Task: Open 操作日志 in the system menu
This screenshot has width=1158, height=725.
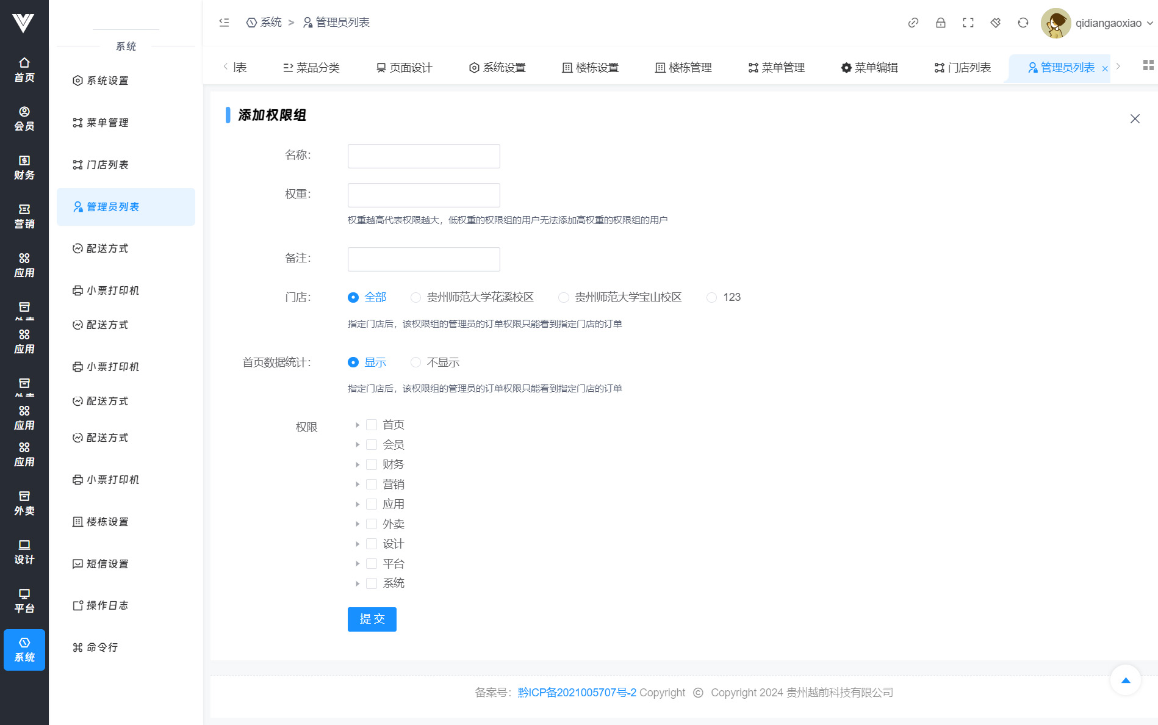Action: click(x=107, y=605)
